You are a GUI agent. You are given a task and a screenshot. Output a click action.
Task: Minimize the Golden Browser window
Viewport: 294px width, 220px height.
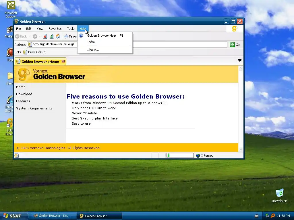(226, 21)
